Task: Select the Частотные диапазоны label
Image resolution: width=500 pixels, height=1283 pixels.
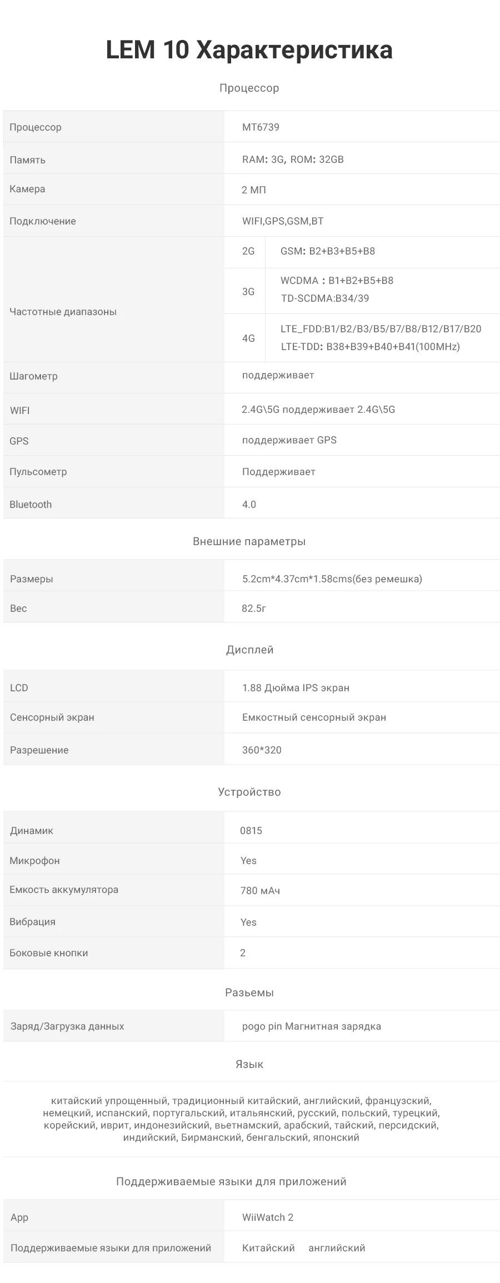Action: (x=63, y=312)
